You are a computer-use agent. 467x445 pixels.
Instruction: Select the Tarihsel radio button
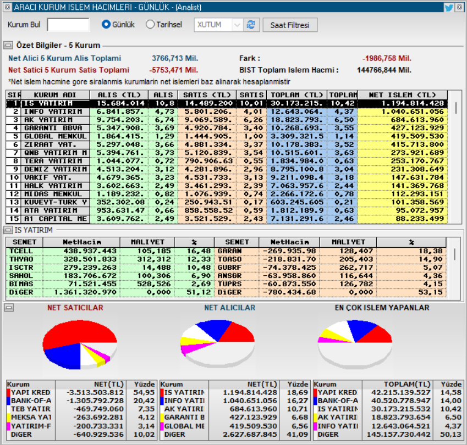(x=150, y=24)
